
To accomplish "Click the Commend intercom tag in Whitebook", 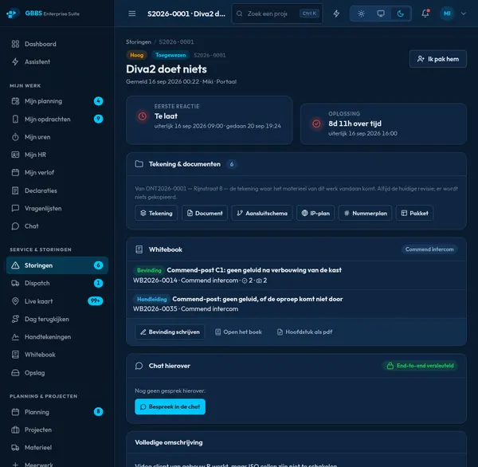I will pos(429,249).
